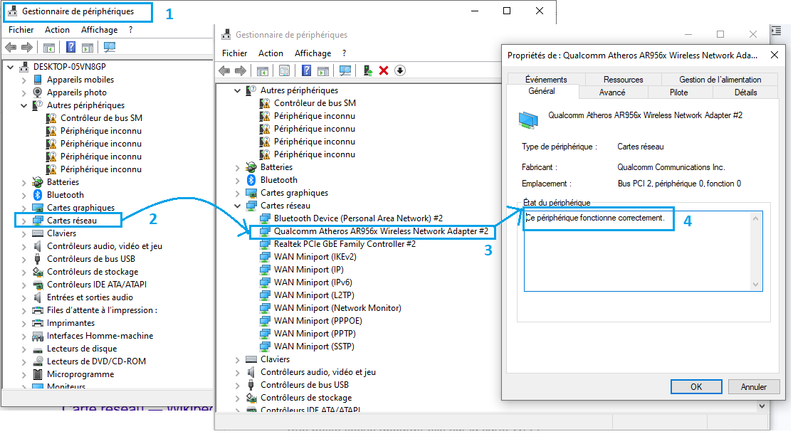Click Back arrow in middle Device Manager toolbar
Image resolution: width=793 pixels, height=439 pixels.
[x=224, y=71]
